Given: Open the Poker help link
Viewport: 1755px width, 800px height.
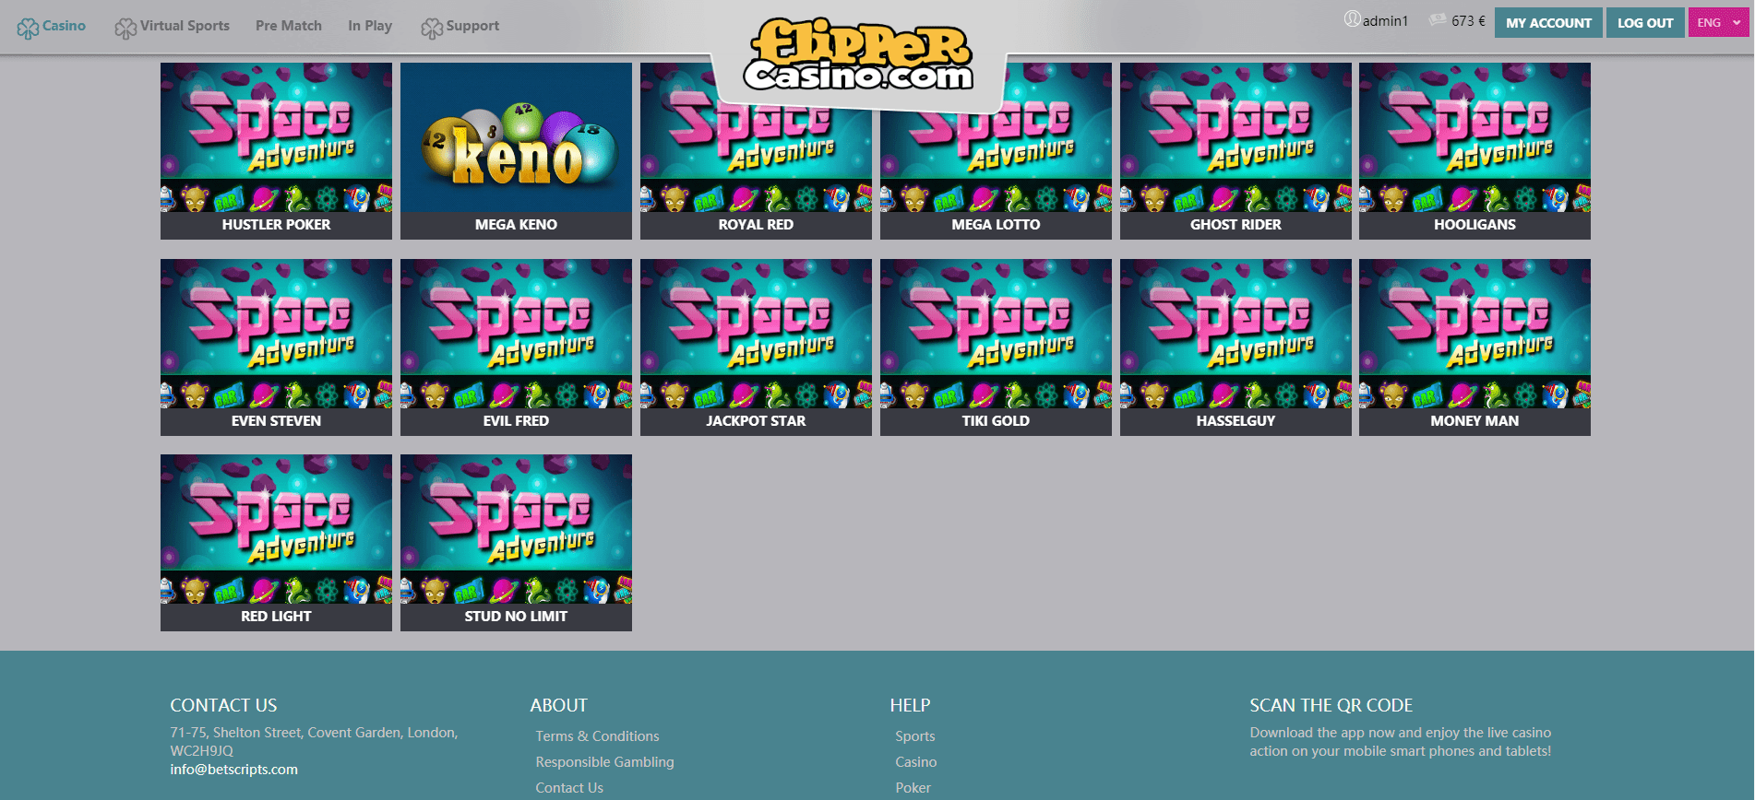Looking at the screenshot, I should [913, 788].
